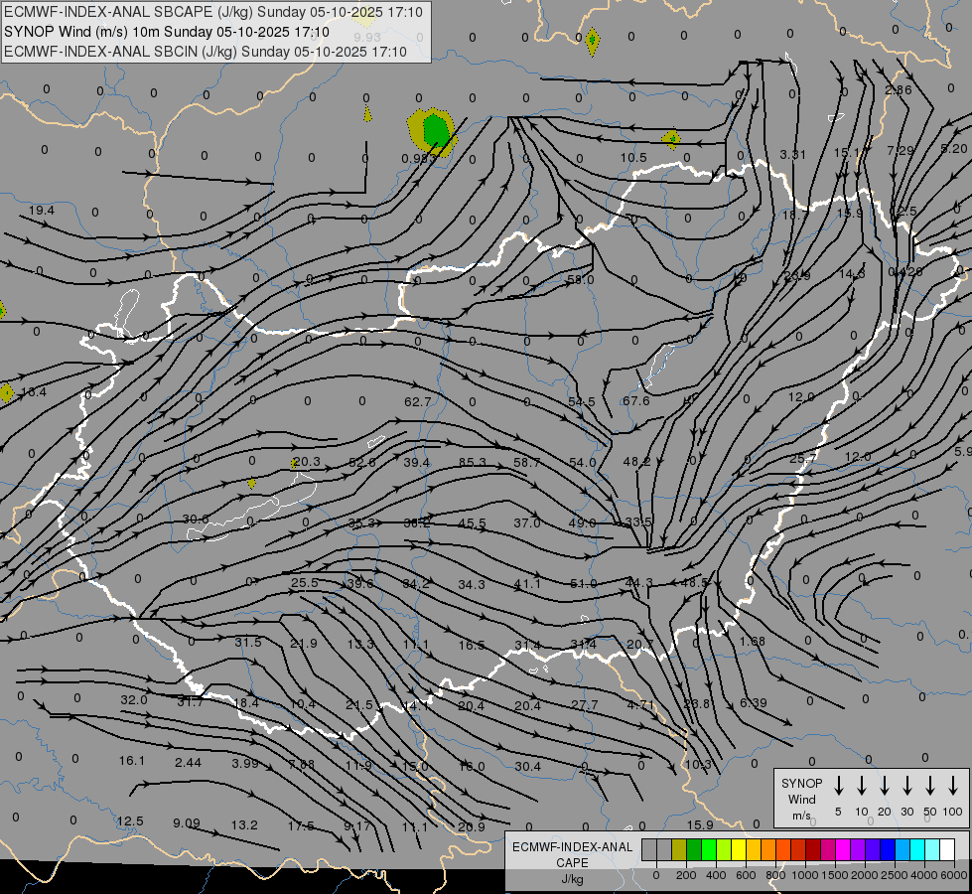Select the dark red swatch in CAPE legend

coord(813,850)
